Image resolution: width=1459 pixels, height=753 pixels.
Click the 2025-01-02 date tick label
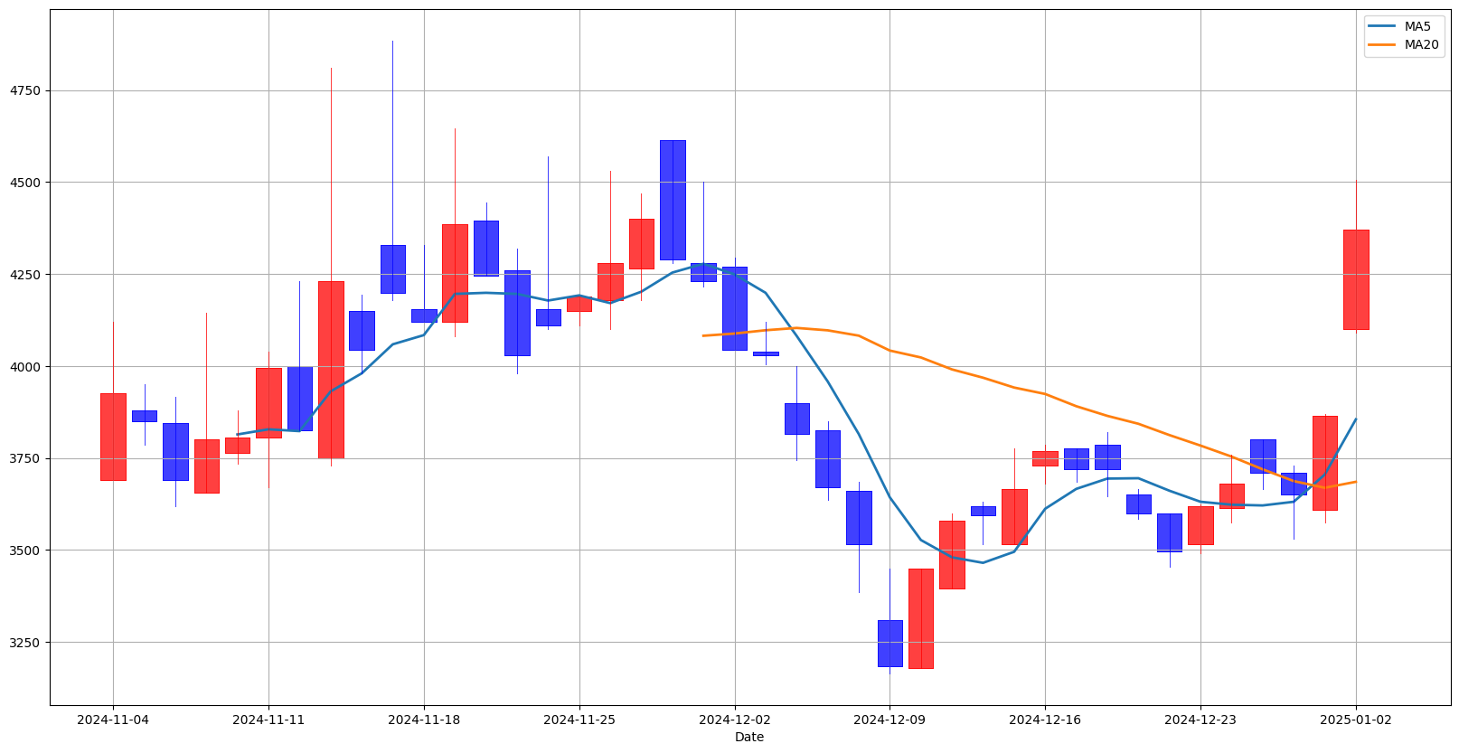pos(1355,720)
